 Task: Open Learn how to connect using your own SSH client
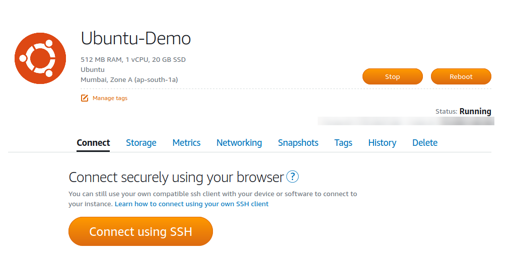click(192, 204)
